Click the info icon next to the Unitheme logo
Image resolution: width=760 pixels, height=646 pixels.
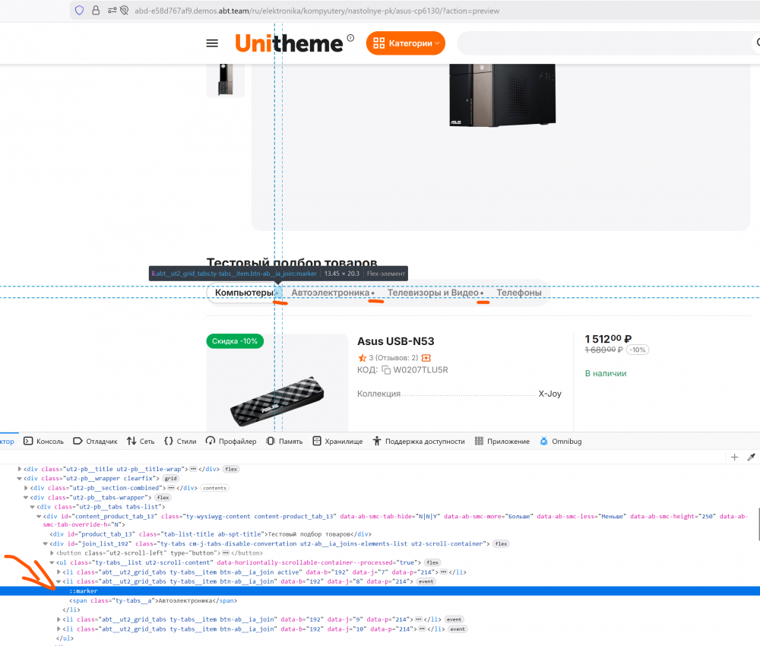[x=350, y=38]
